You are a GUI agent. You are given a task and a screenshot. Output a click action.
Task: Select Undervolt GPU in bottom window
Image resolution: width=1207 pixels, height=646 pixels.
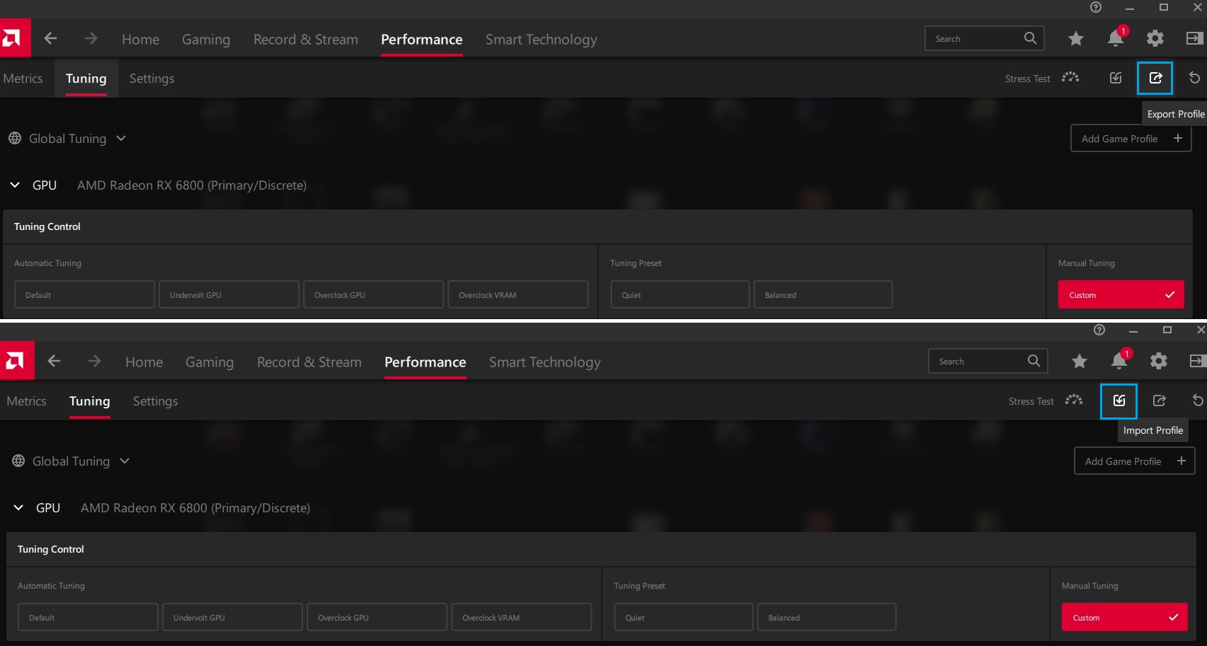pyautogui.click(x=232, y=617)
